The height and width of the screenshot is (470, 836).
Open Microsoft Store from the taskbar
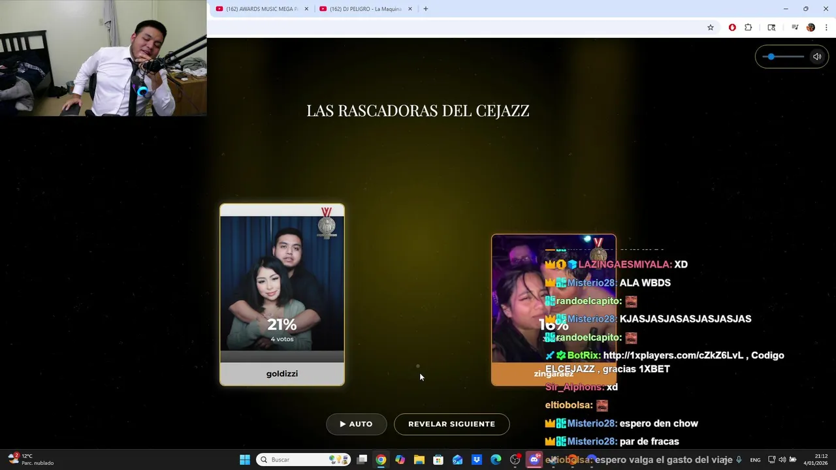click(438, 460)
